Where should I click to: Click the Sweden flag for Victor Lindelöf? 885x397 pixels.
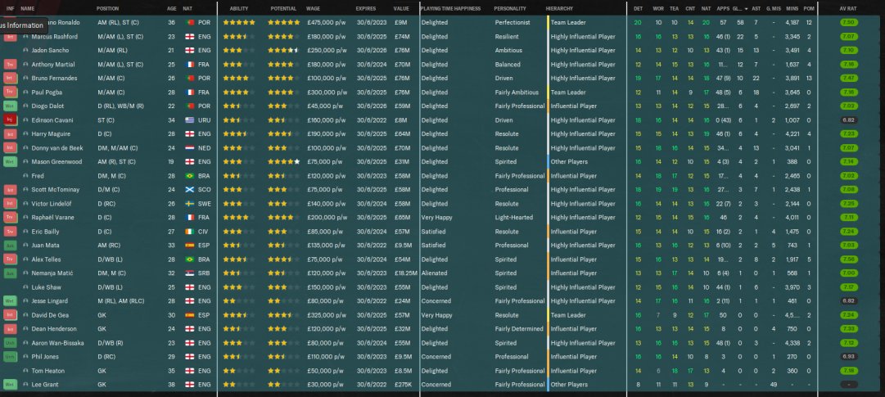click(x=190, y=204)
